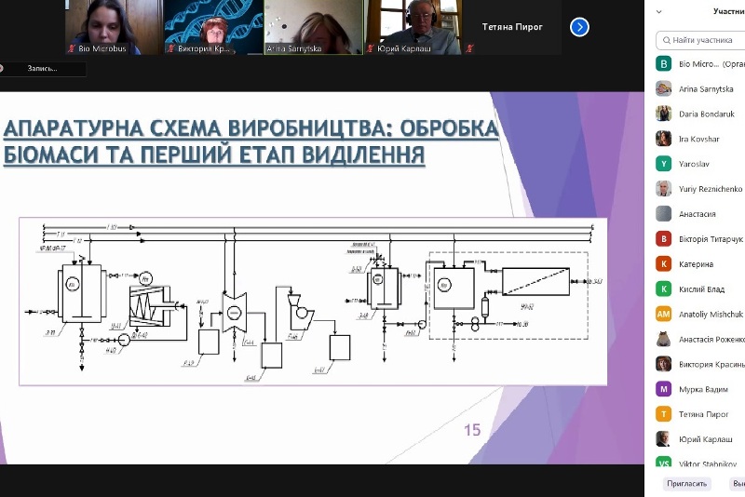The height and width of the screenshot is (497, 745).
Task: Click Мурка Вадим purple M avatar
Action: coord(663,389)
